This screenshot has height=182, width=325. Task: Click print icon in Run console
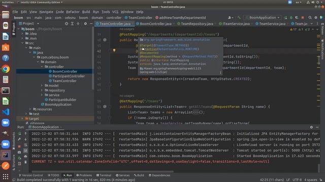point(25,156)
